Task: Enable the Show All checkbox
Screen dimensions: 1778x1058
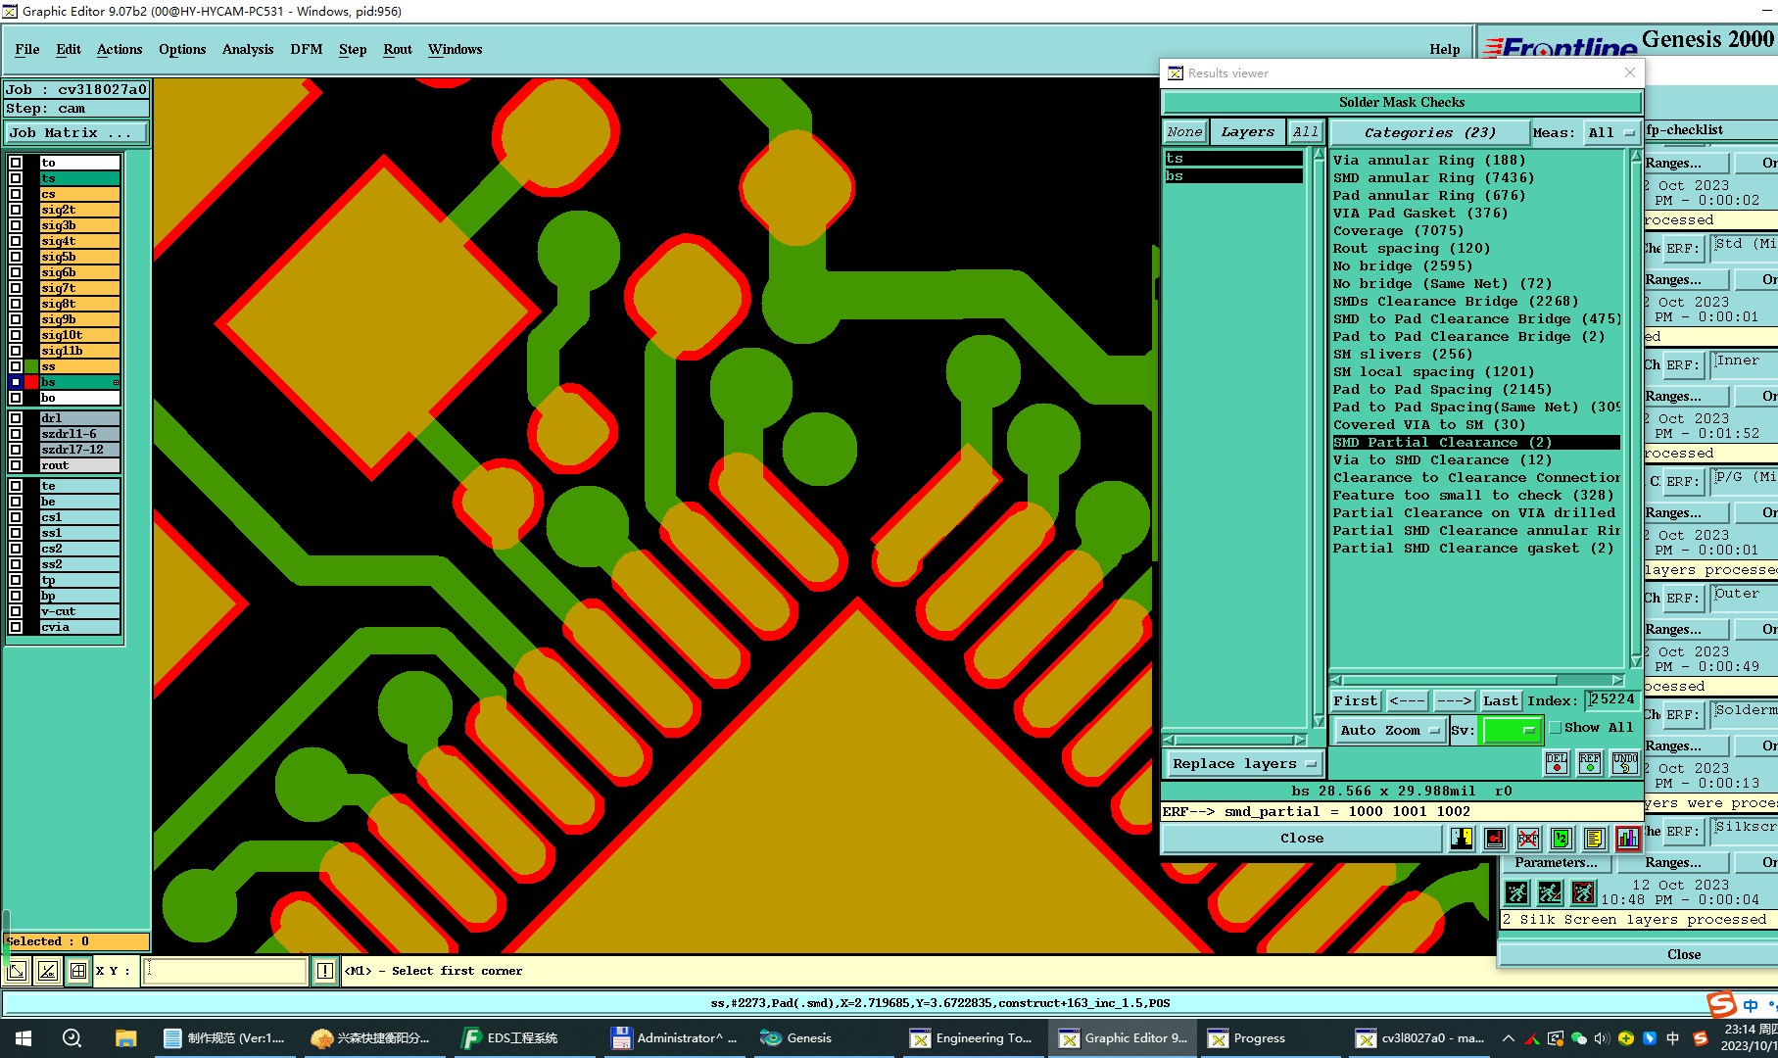Action: pos(1556,728)
